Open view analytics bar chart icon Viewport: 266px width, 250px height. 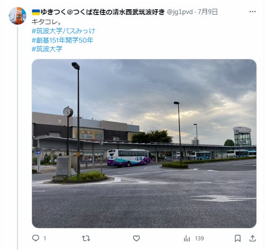[187, 239]
